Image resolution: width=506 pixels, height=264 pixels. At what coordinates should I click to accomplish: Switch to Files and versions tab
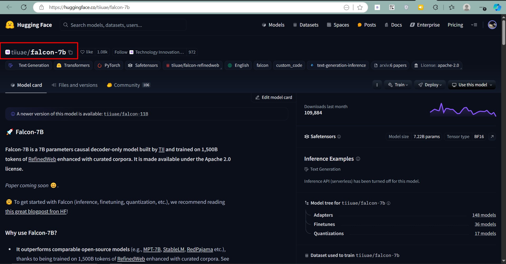click(75, 85)
